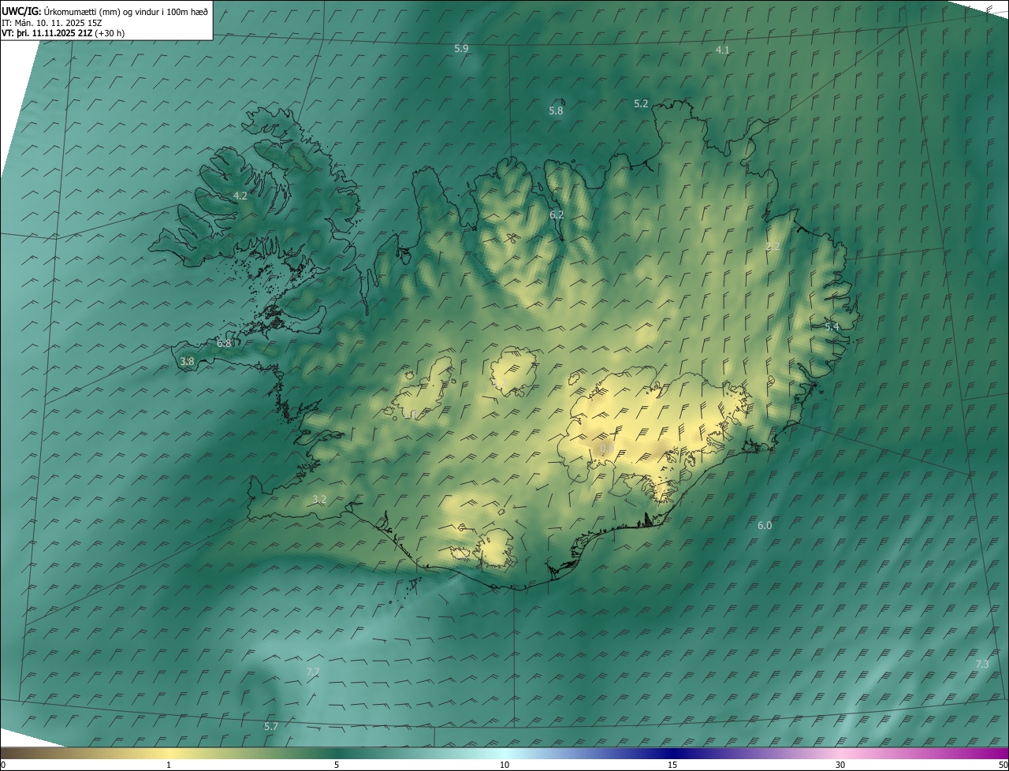Click the 5.9 value label on the map
1009x771 pixels.
point(461,49)
